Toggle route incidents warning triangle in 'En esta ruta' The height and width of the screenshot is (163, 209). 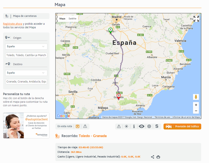point(85,126)
